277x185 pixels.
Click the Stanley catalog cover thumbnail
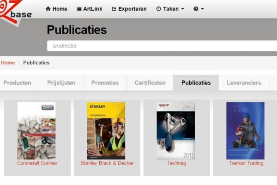tap(106, 130)
